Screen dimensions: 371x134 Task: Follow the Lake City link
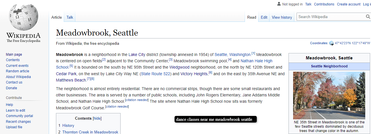tap(137, 55)
